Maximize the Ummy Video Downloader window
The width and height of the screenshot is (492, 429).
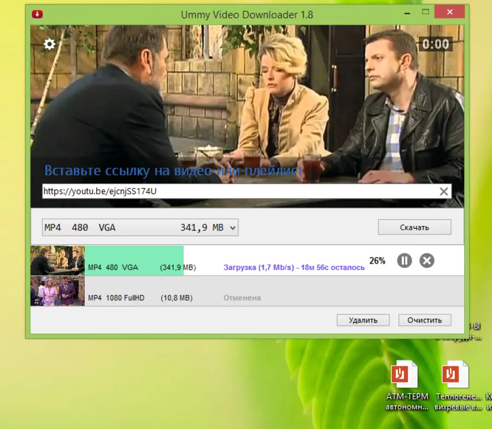pyautogui.click(x=425, y=12)
